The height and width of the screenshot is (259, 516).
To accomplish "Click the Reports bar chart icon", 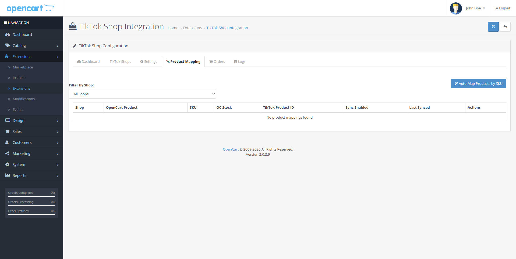I will 8,176.
